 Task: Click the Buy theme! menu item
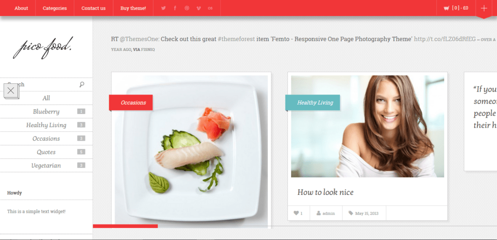point(133,8)
